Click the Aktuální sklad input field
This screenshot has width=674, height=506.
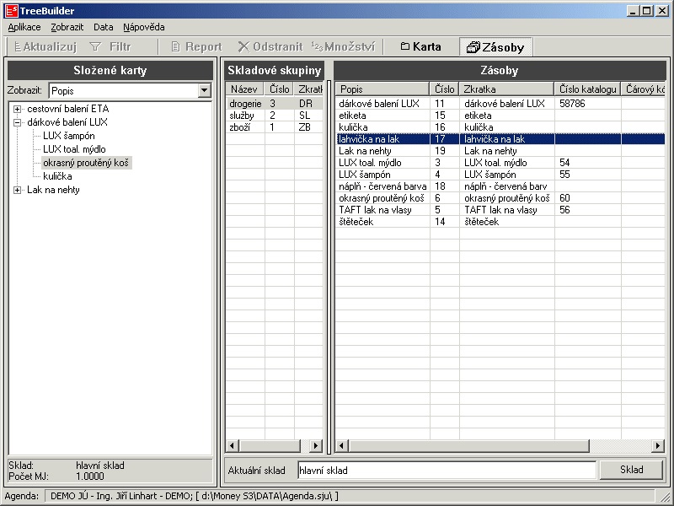pyautogui.click(x=446, y=471)
